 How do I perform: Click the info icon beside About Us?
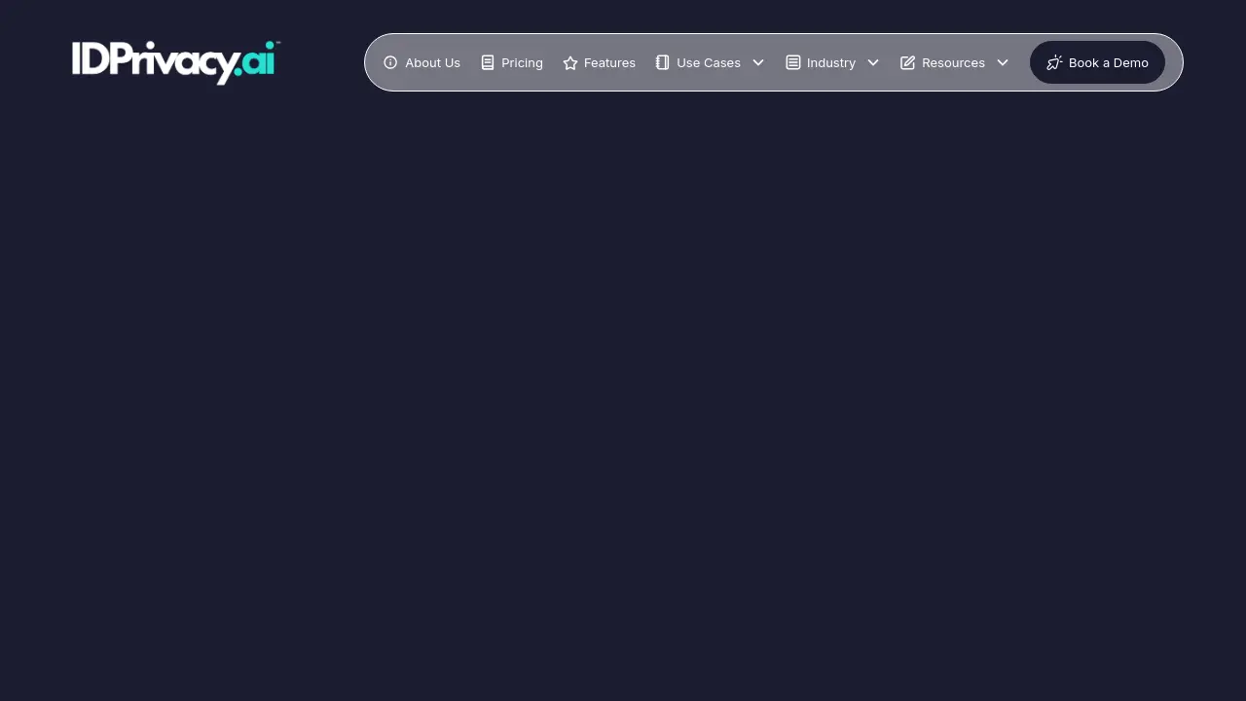click(390, 62)
